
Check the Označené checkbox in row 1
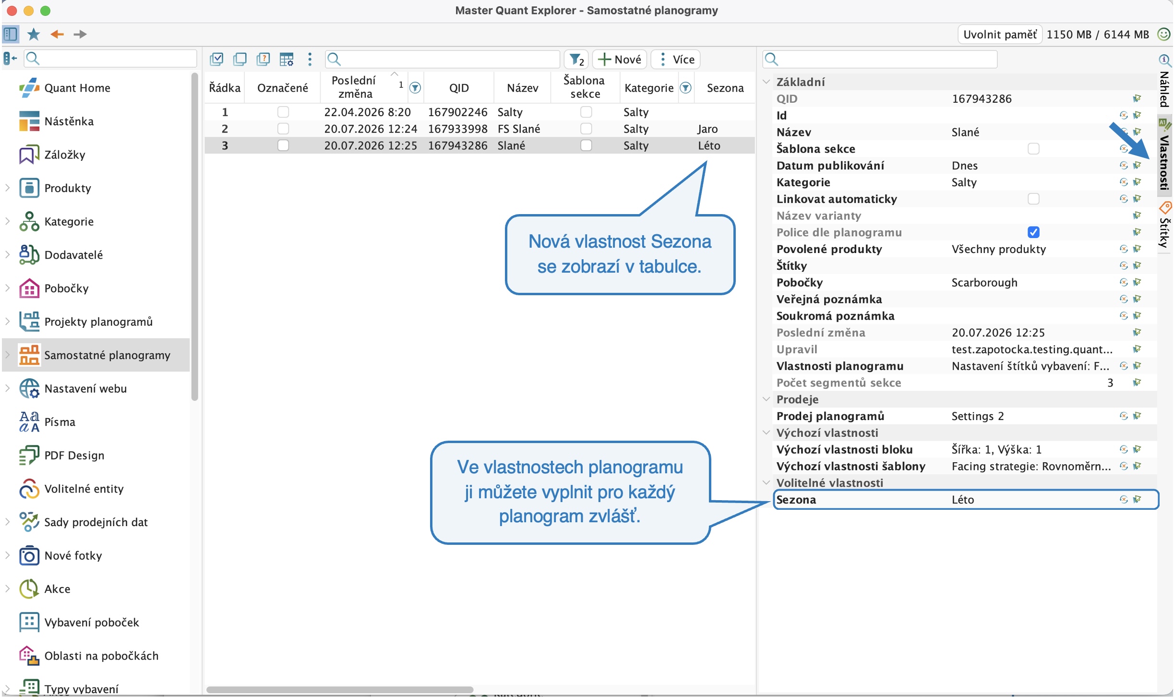point(283,112)
